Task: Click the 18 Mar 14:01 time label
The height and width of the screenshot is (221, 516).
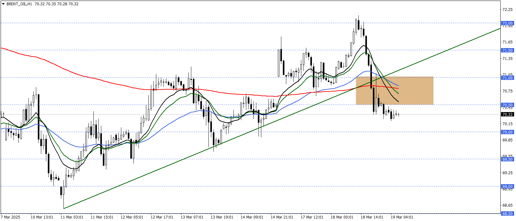Action: click(x=372, y=217)
